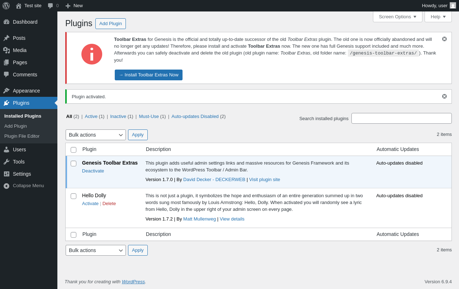Dismiss the Plugin activated notice

click(x=444, y=96)
